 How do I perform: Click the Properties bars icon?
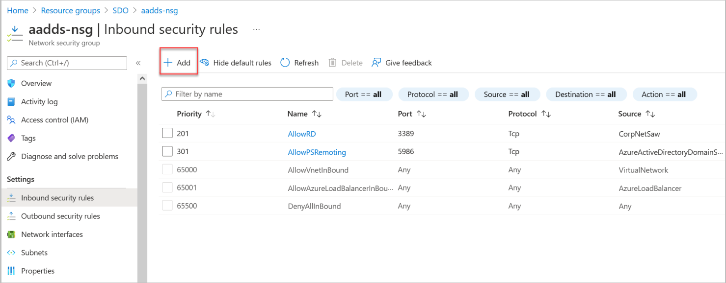pyautogui.click(x=11, y=271)
